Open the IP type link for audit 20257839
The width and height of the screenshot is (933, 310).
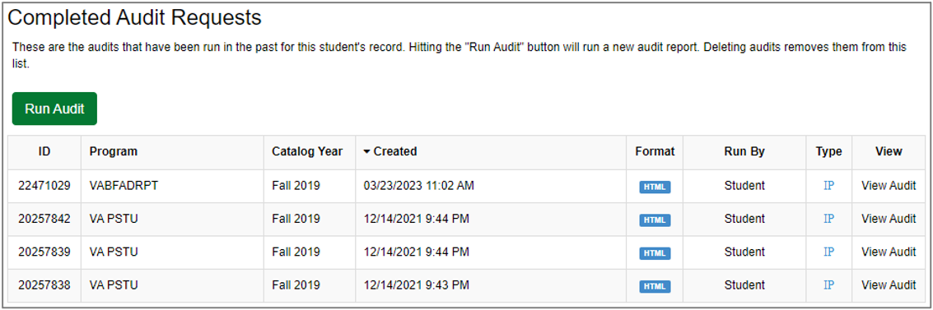coord(829,252)
